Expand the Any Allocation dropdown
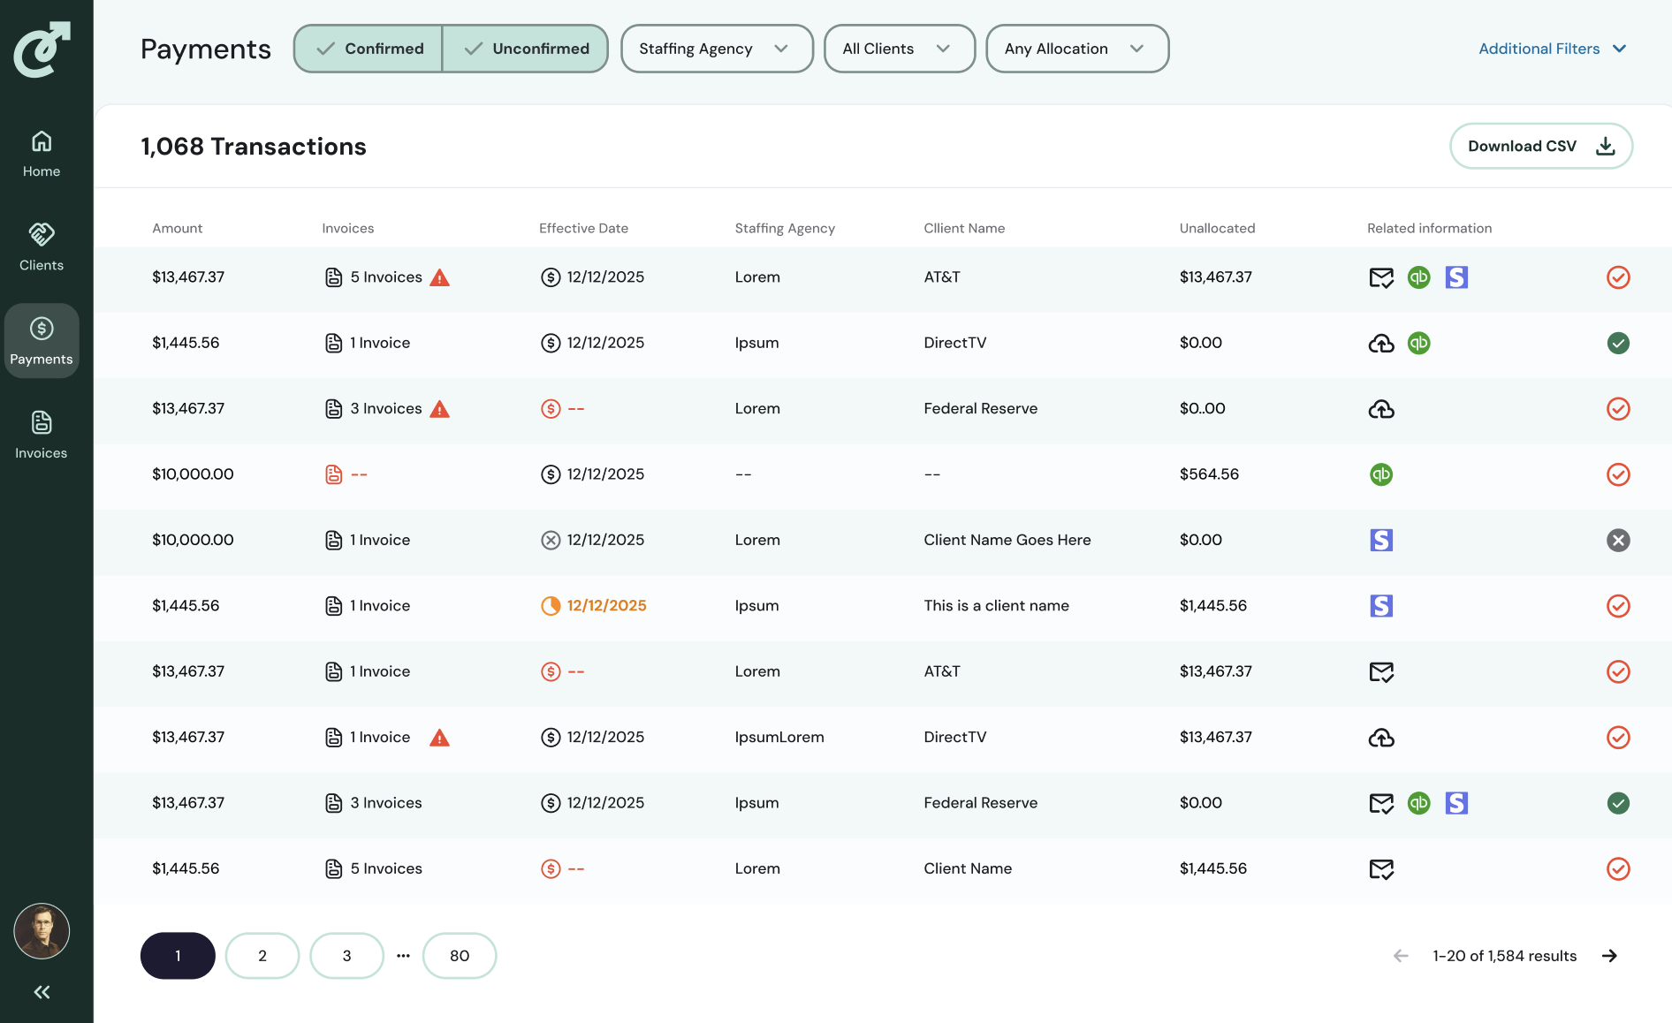The height and width of the screenshot is (1023, 1672). pos(1076,49)
